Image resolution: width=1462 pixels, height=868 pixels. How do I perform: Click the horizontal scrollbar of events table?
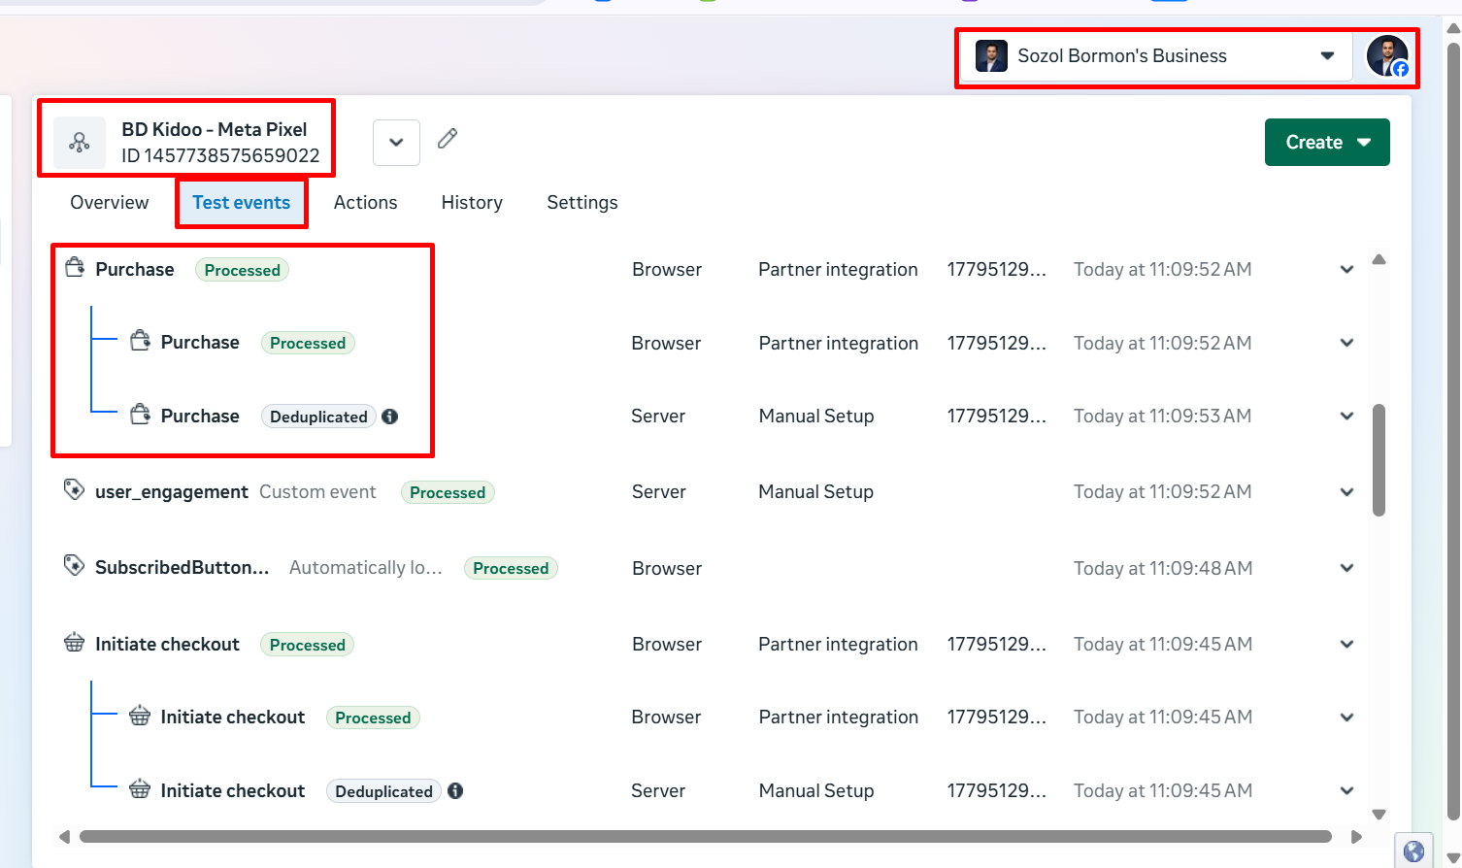[706, 837]
